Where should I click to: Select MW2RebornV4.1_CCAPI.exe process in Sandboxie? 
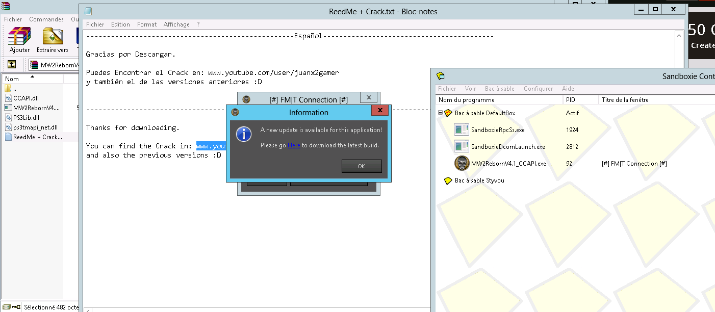point(508,164)
